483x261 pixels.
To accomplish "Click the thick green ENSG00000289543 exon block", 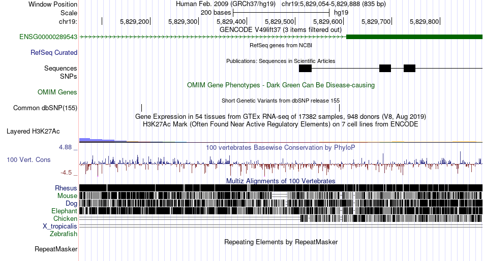I will point(414,37).
